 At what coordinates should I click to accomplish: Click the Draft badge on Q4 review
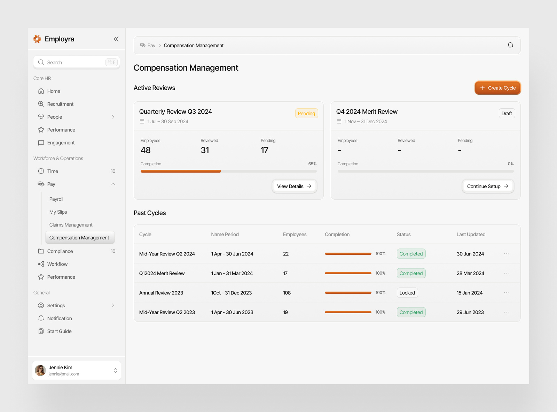click(x=507, y=113)
